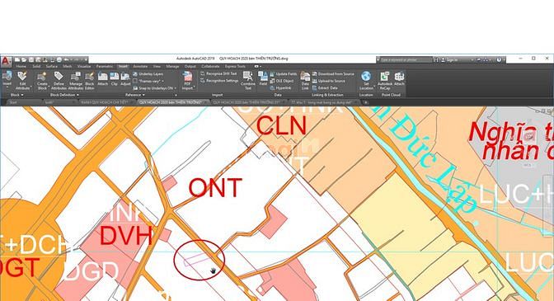Screen dimensions: 554x301
Task: Insert an OLE Object
Action: pyautogui.click(x=282, y=81)
